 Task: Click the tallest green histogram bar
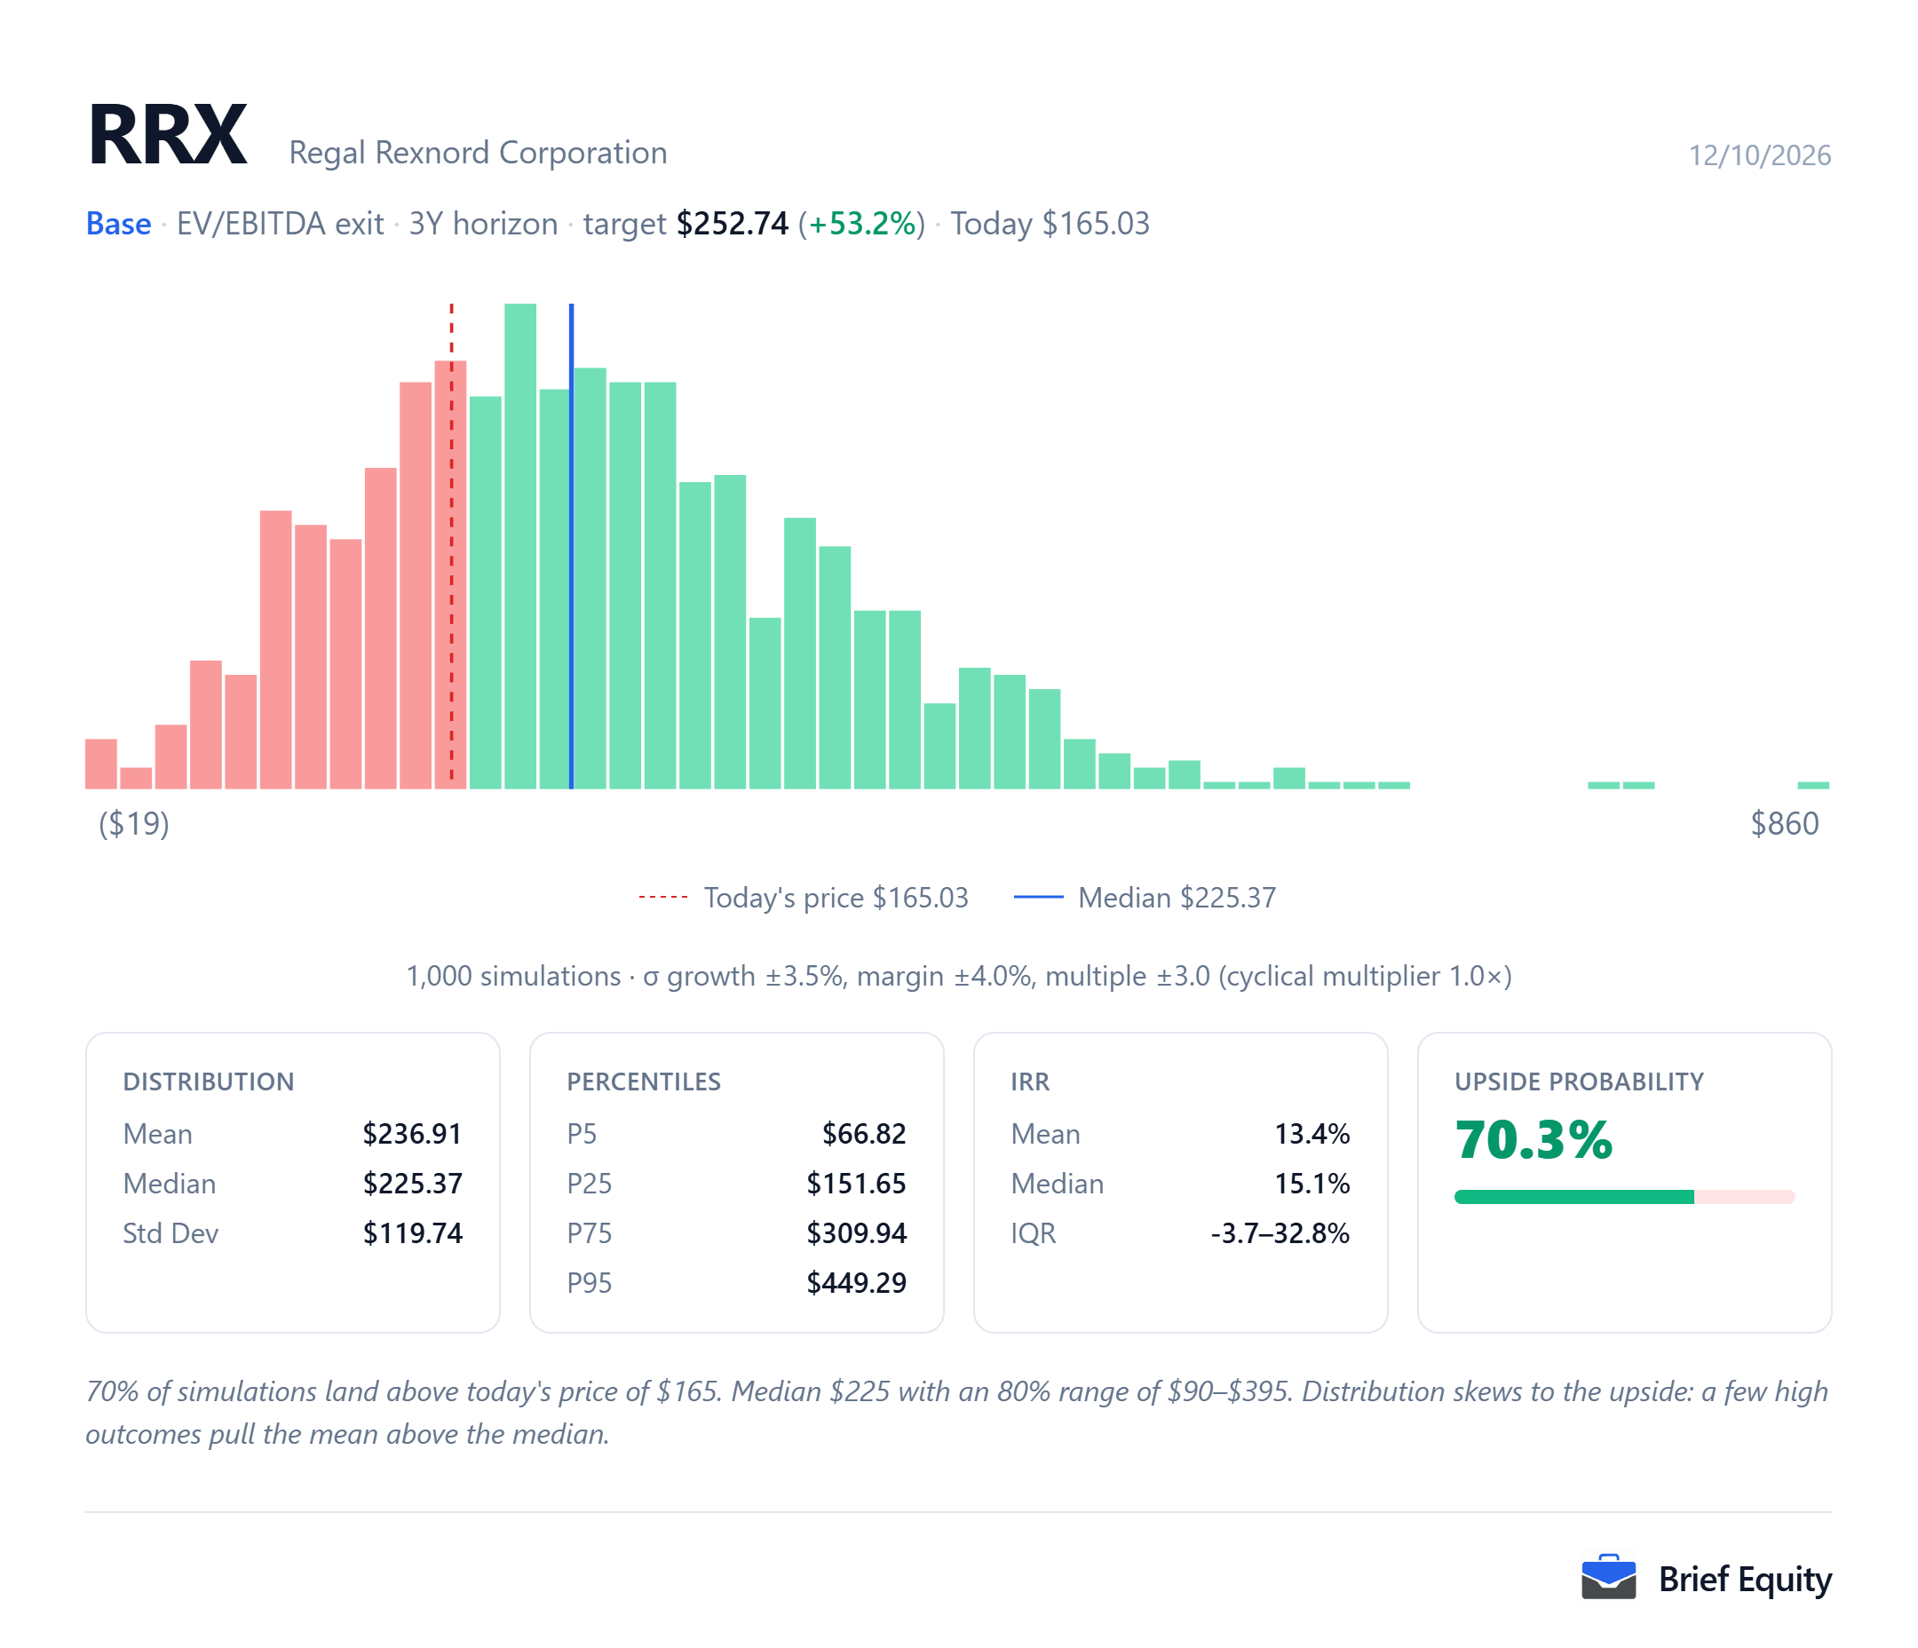[520, 546]
